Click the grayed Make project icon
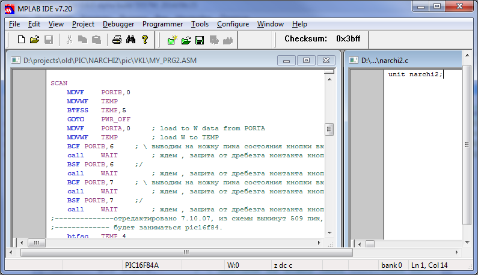Image resolution: width=478 pixels, height=275 pixels. coord(228,40)
